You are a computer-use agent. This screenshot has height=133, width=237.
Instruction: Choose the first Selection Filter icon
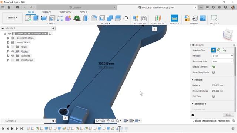point(213,50)
